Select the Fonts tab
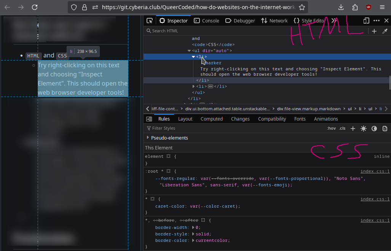Viewport: 391px width, 251px height. click(x=300, y=119)
